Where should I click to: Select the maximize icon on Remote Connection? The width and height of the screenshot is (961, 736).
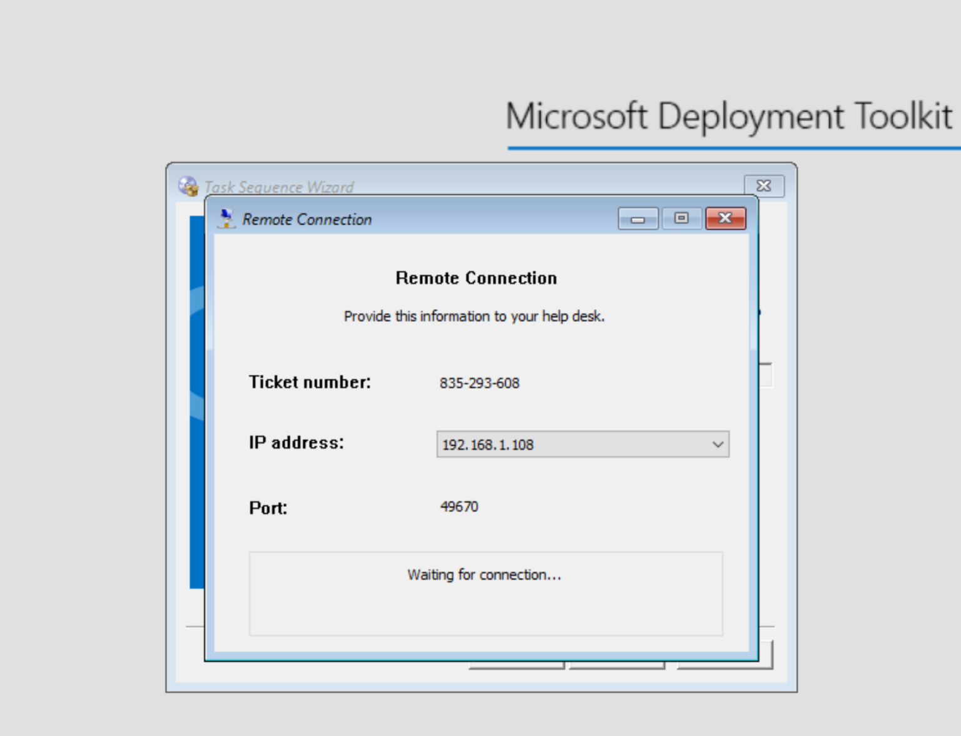point(681,218)
